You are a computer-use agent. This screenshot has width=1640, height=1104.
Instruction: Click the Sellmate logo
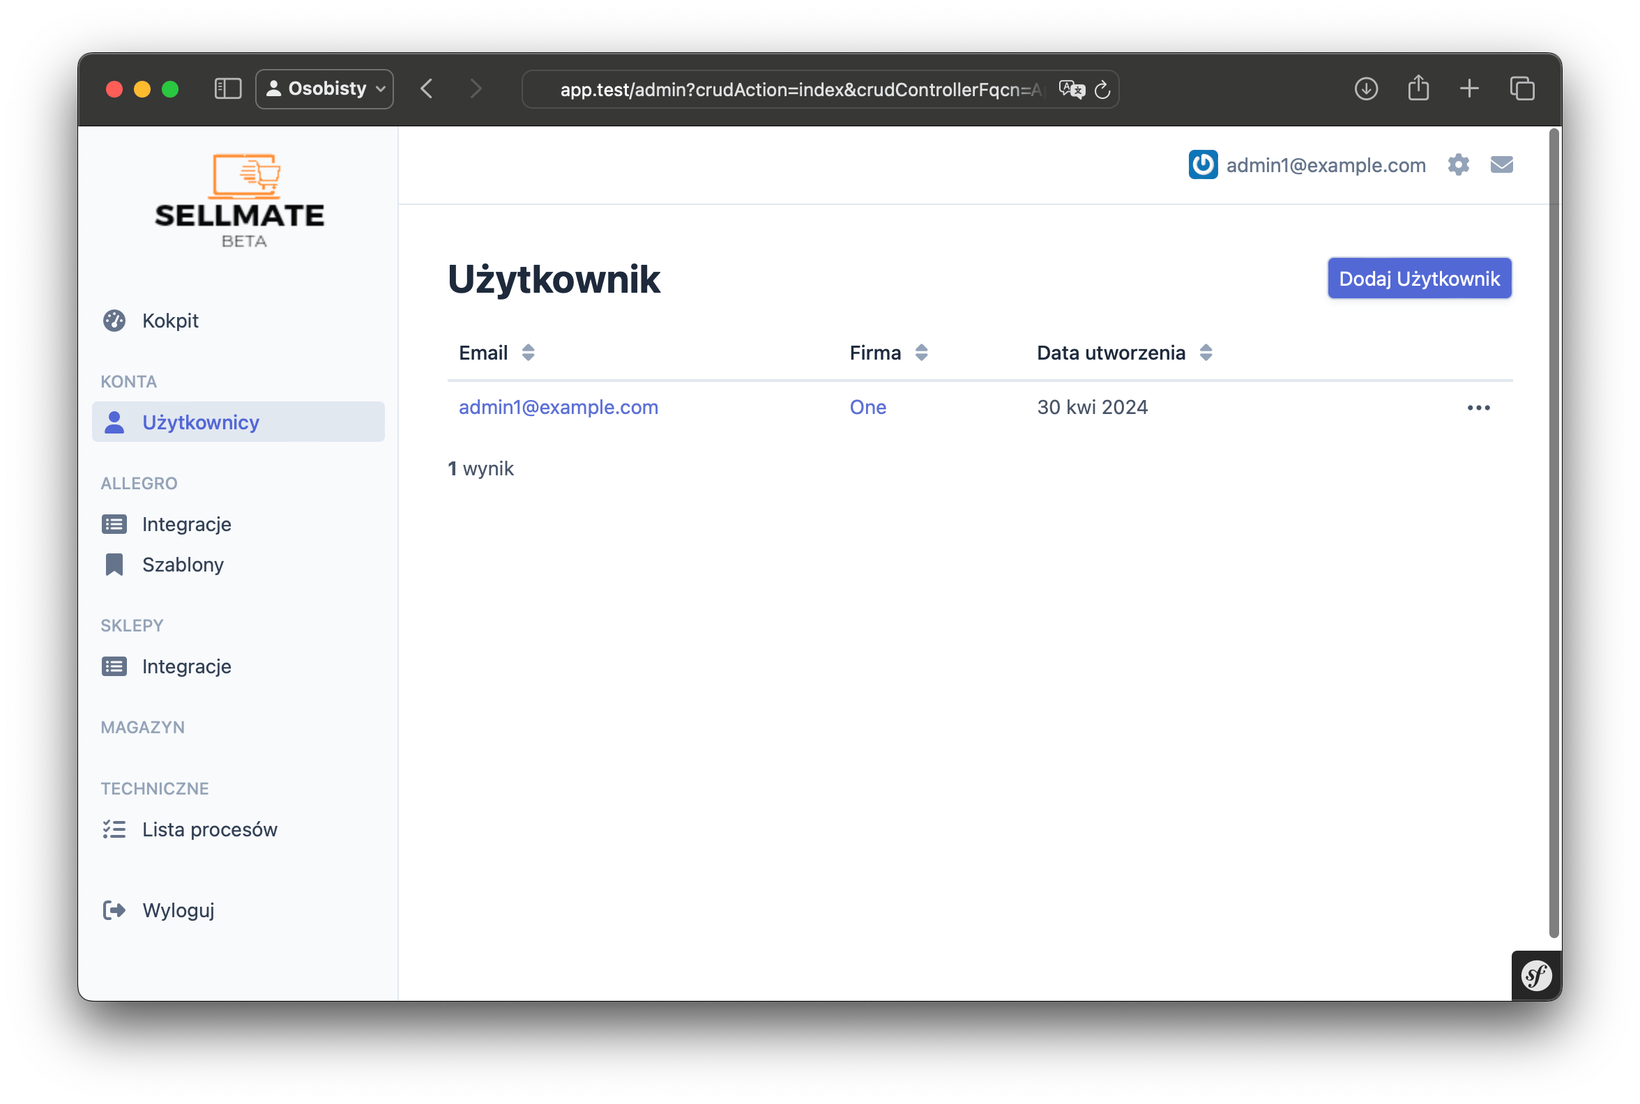[240, 201]
